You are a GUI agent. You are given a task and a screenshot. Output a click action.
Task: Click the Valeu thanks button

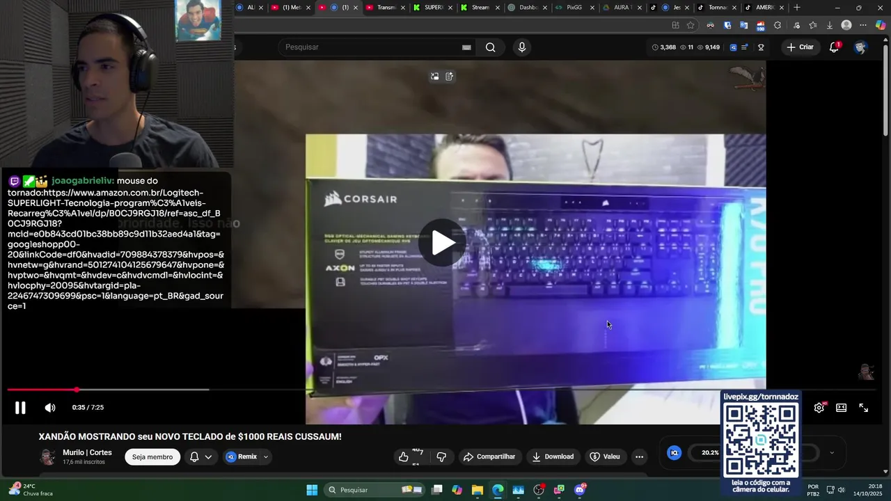(604, 457)
